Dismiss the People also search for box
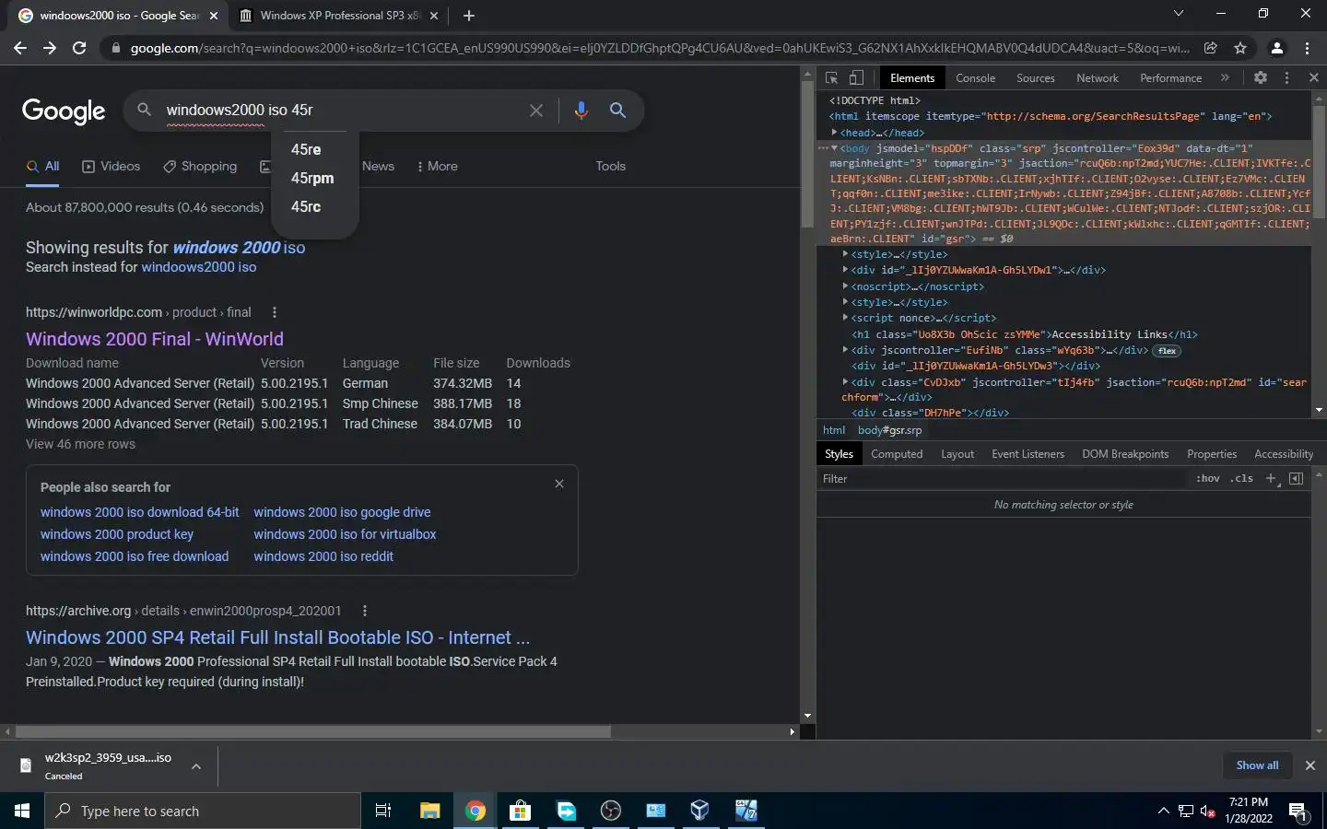 pos(559,484)
